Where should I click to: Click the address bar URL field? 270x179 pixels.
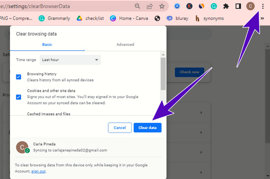point(67,6)
